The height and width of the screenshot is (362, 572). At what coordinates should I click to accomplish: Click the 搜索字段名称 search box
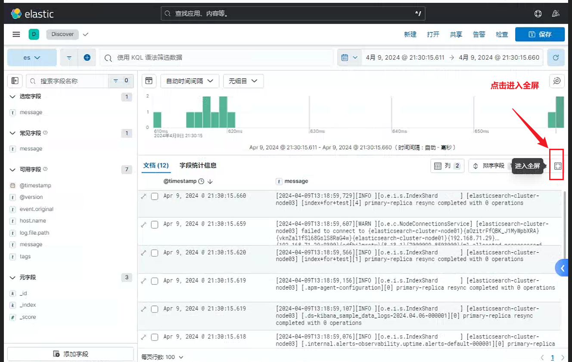tap(67, 81)
